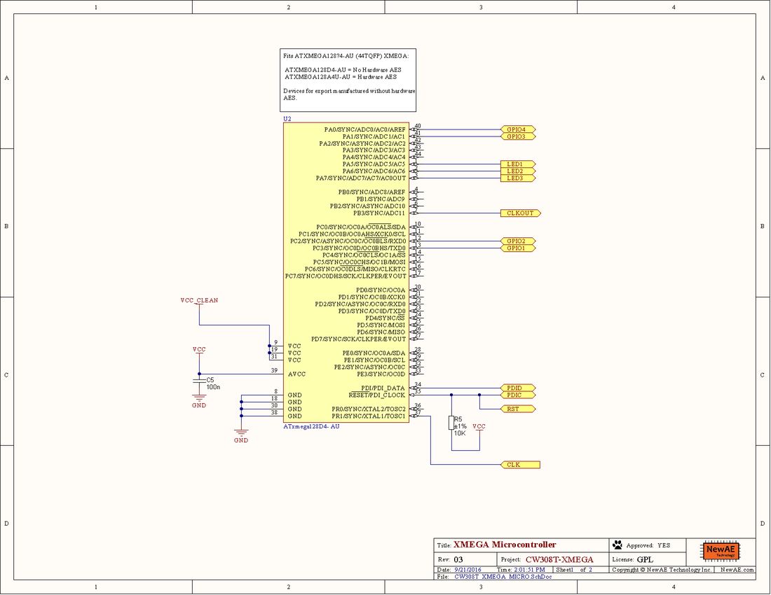Select the GPIO4 output port
The image size is (771, 595).
516,129
